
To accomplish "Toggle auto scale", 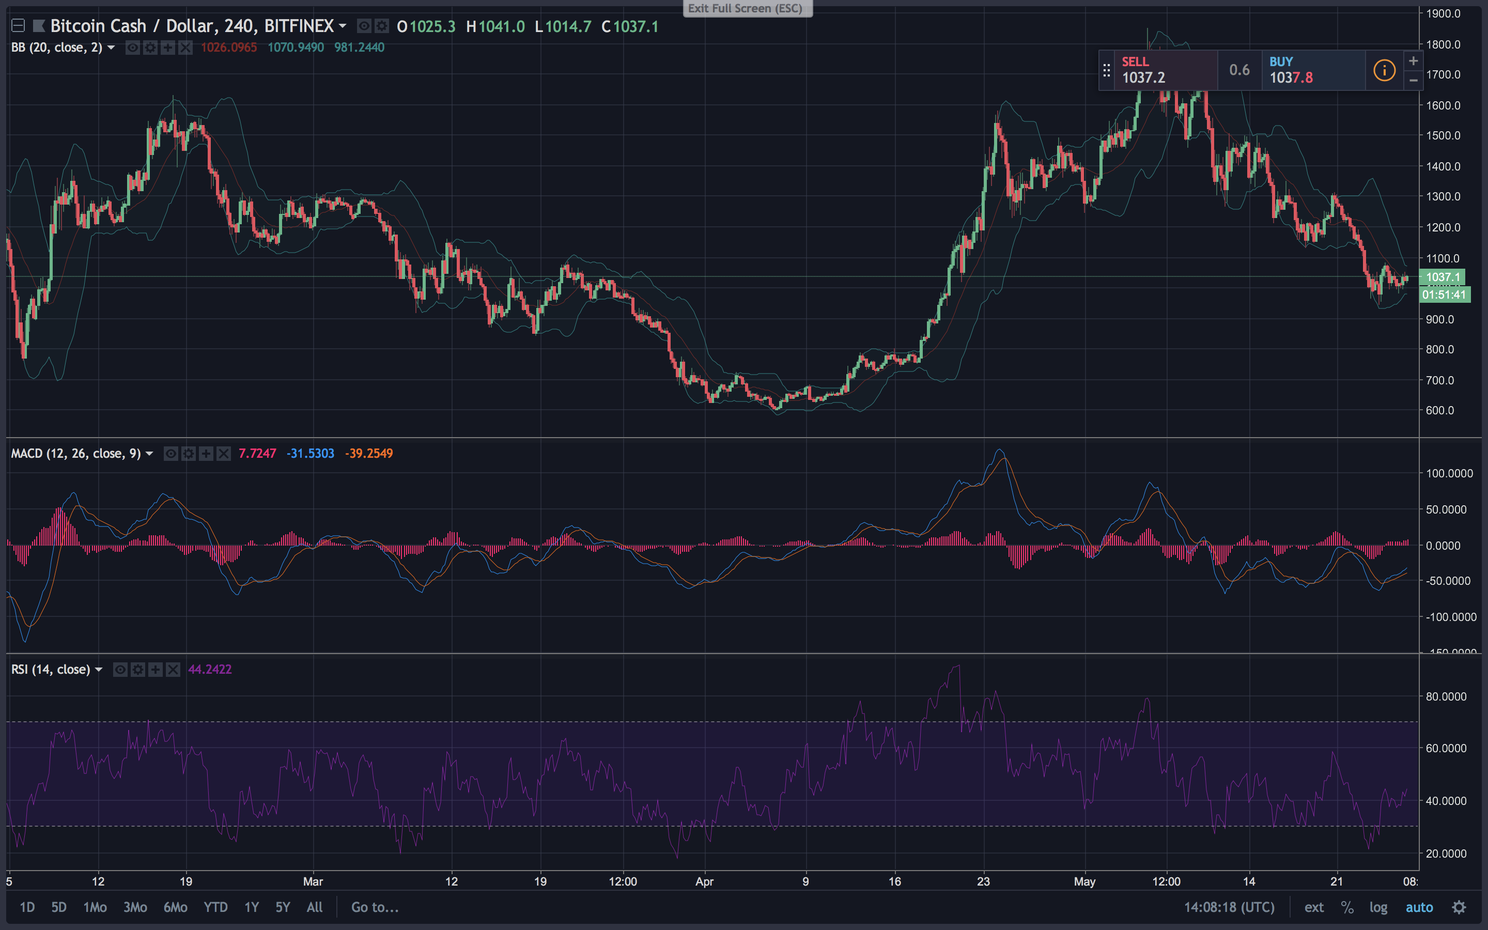I will tap(1419, 907).
